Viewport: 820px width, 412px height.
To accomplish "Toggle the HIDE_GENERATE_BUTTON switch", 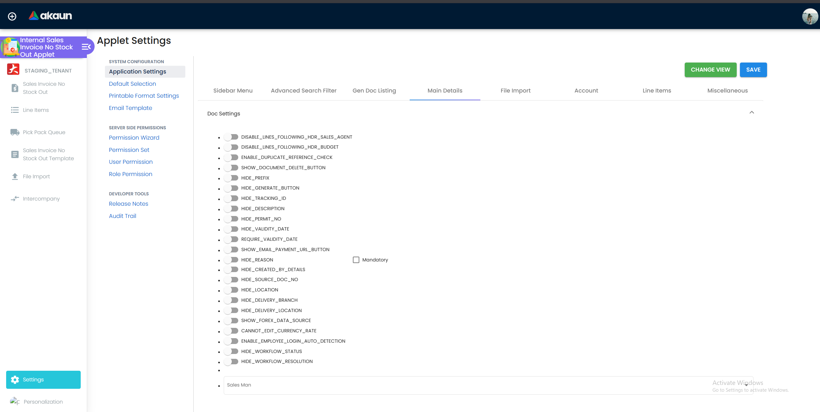I will pyautogui.click(x=231, y=188).
